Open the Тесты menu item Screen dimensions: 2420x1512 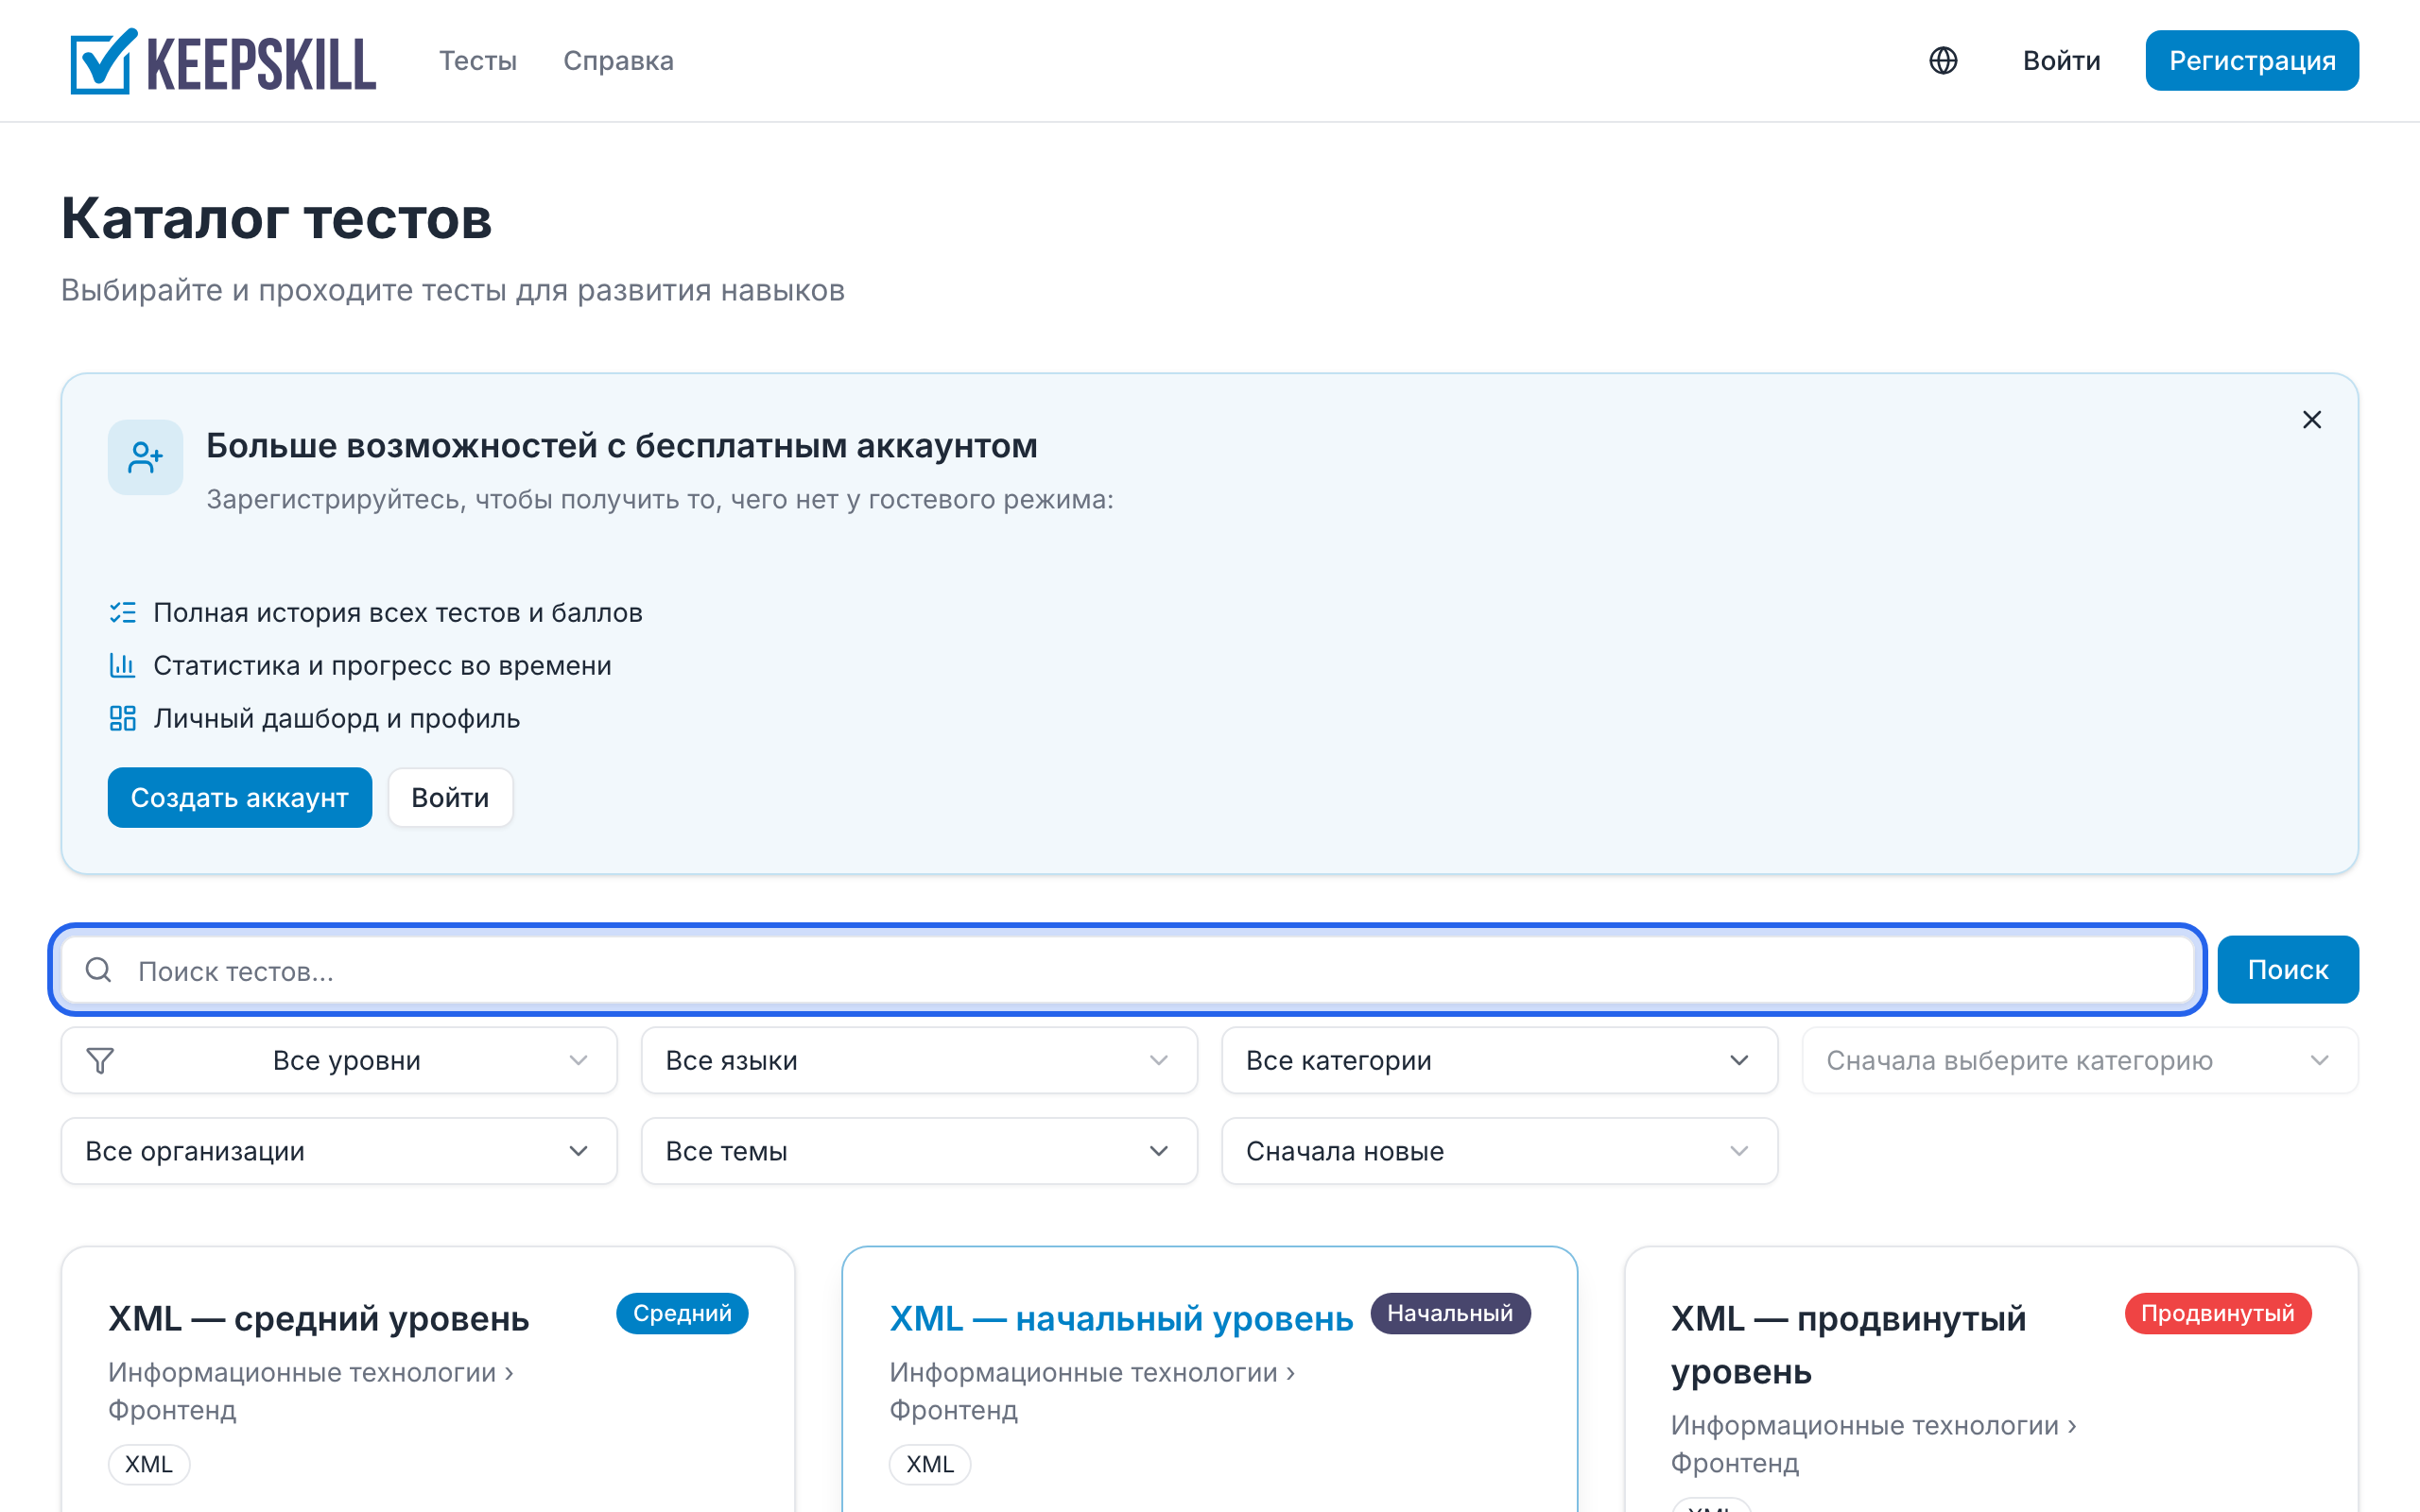click(478, 61)
